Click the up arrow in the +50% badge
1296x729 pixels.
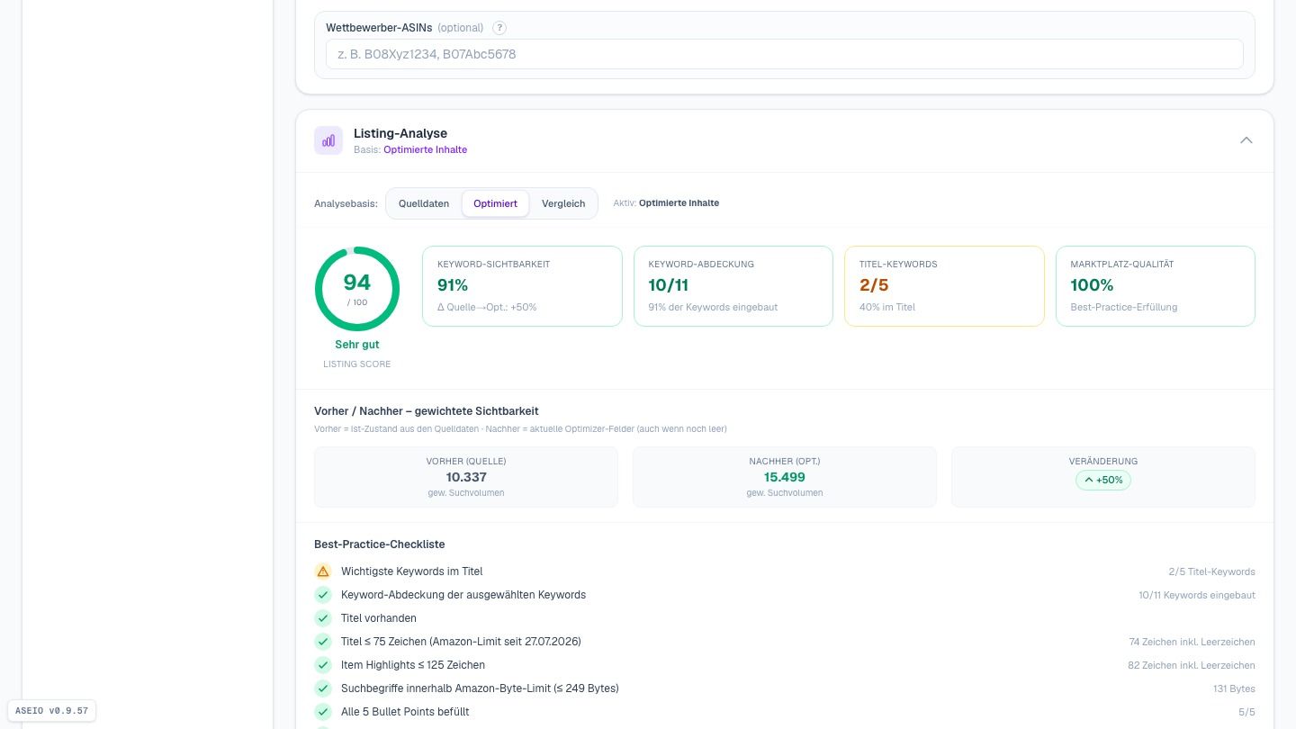tap(1089, 480)
